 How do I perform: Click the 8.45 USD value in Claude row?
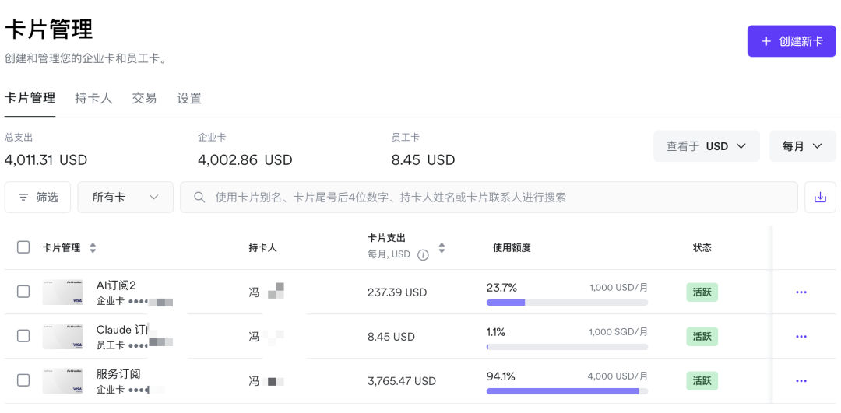pos(391,337)
